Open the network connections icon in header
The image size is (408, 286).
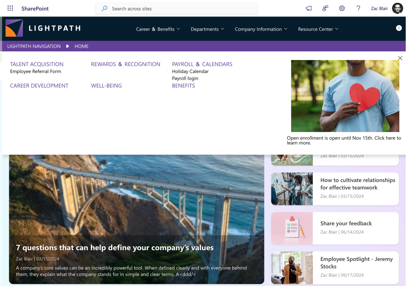(x=326, y=8)
